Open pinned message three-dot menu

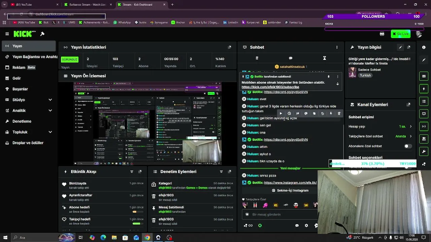point(337,77)
